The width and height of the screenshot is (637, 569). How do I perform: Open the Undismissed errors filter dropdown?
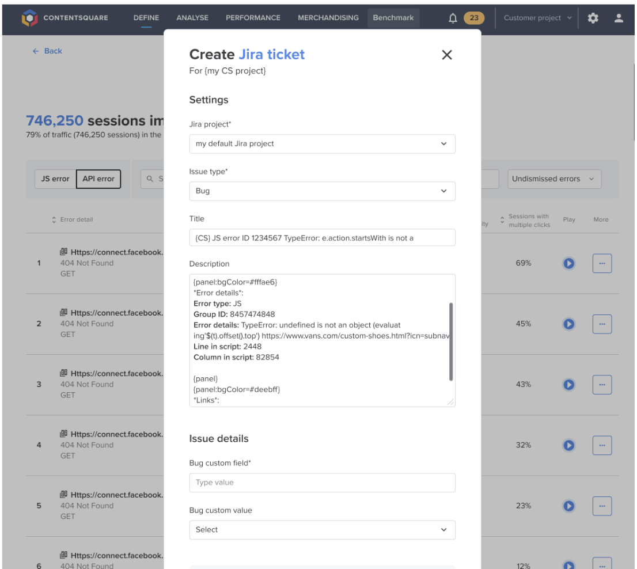(554, 179)
